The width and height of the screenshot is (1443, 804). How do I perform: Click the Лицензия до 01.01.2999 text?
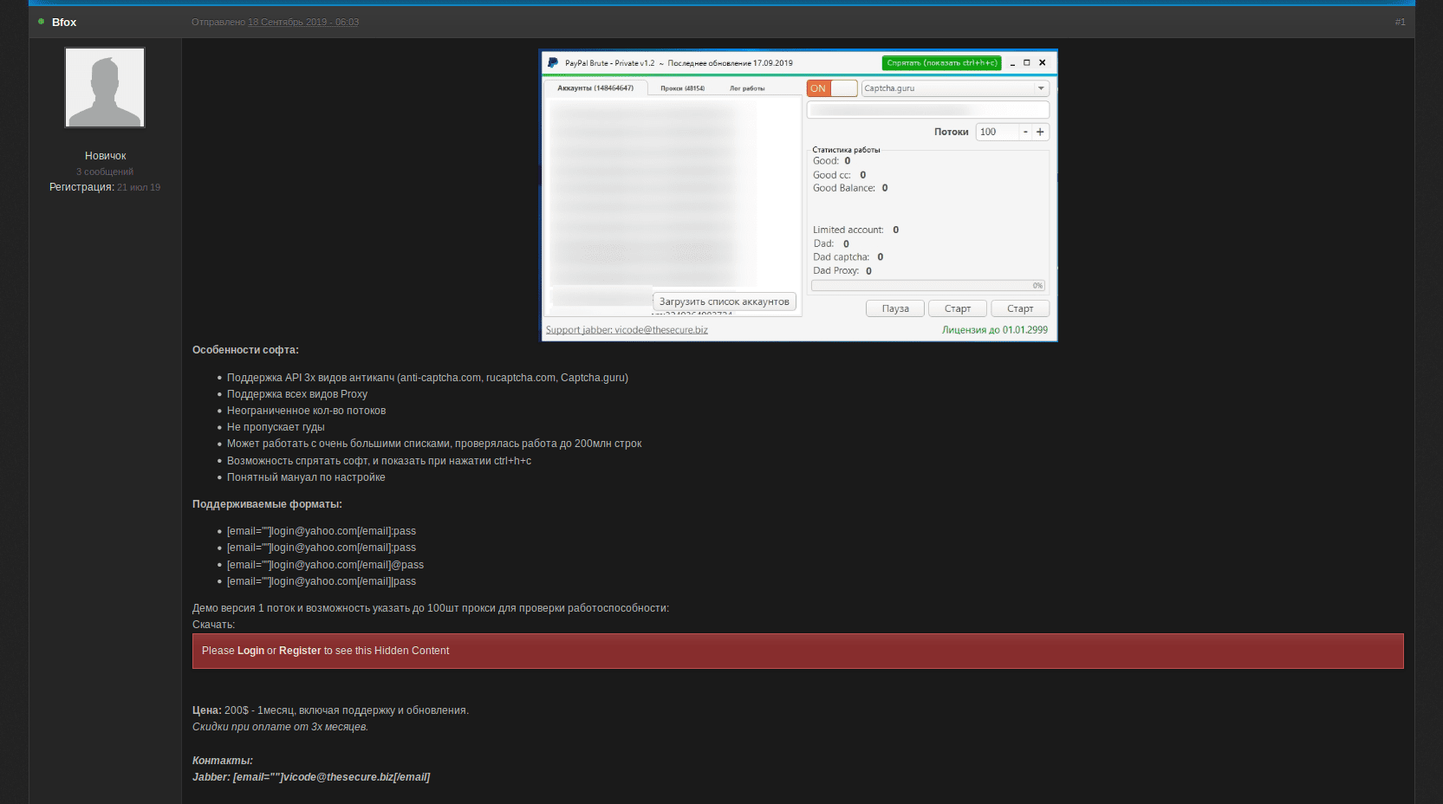pos(995,330)
